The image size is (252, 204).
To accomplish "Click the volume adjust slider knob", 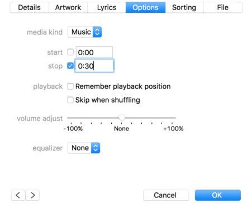I will (x=122, y=118).
